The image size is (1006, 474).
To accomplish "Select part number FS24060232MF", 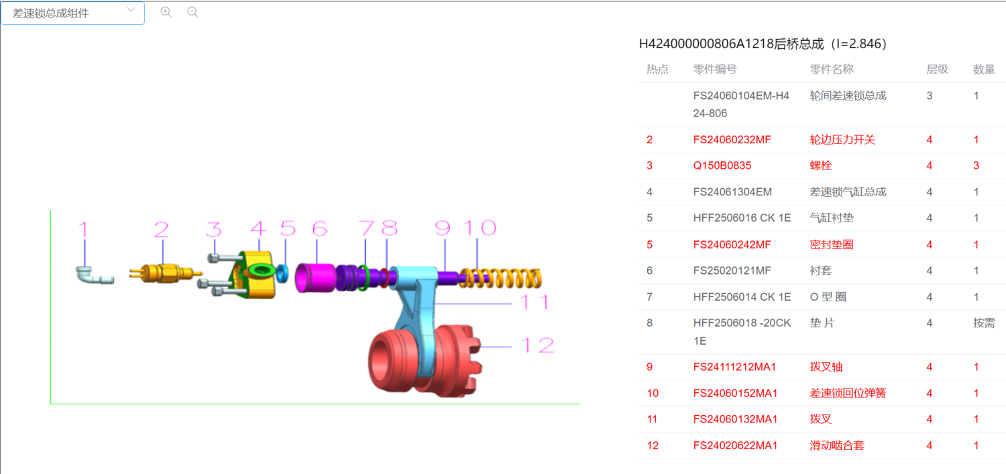I will (x=732, y=140).
